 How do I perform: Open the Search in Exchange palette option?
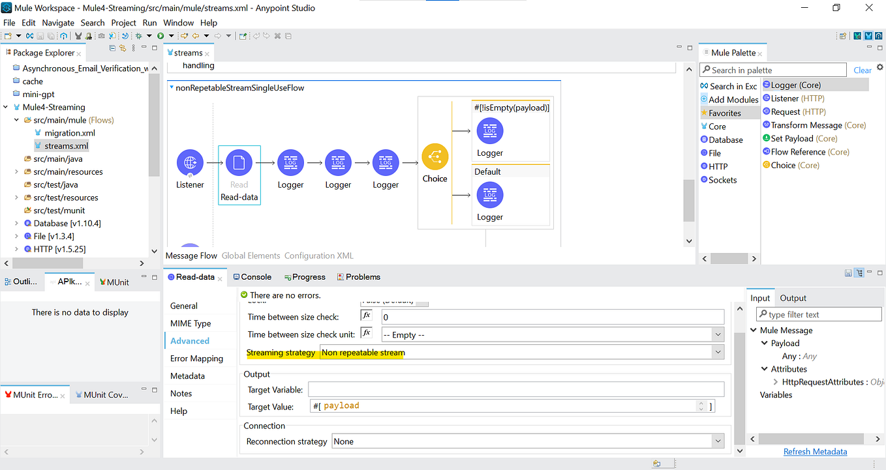coord(730,85)
